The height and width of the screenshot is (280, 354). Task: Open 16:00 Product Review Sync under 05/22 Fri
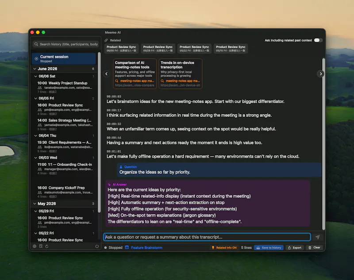(x=65, y=240)
